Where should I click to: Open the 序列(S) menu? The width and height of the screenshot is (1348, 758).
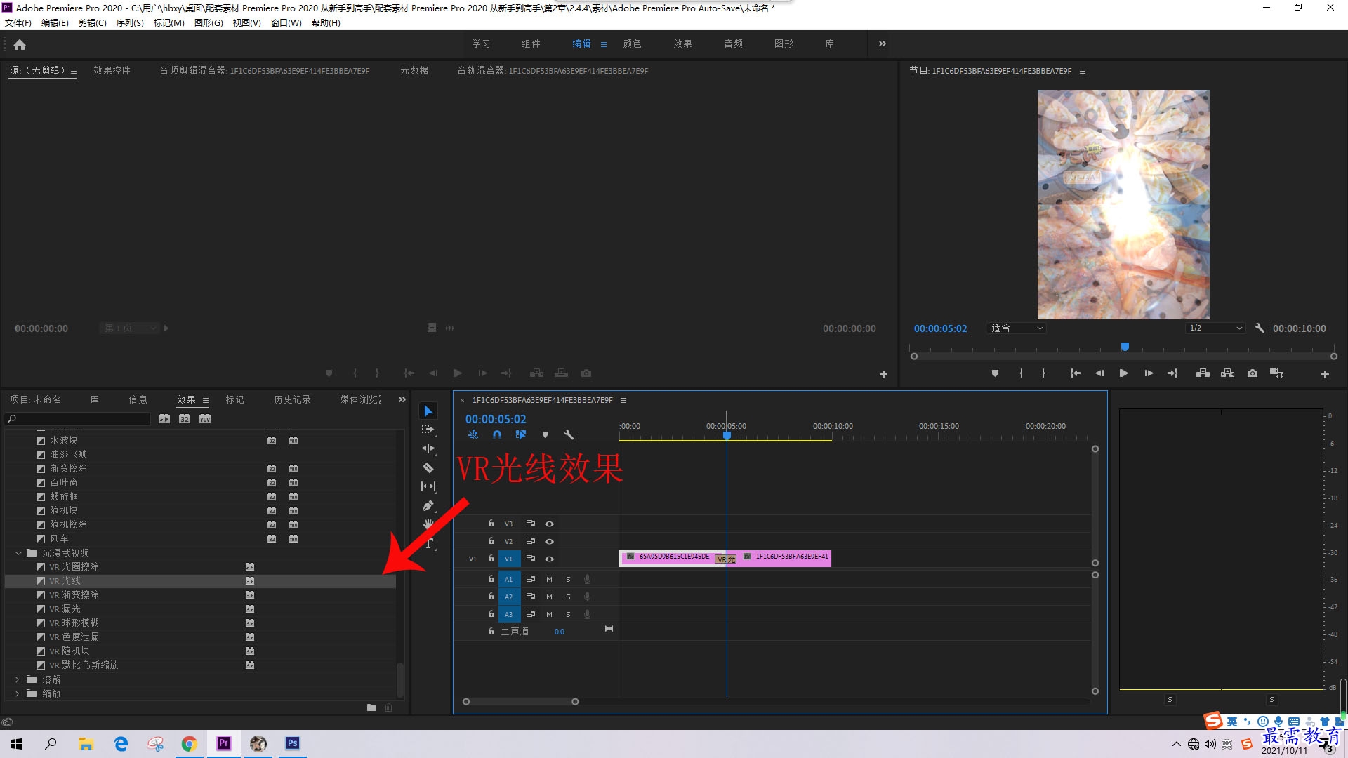[130, 23]
